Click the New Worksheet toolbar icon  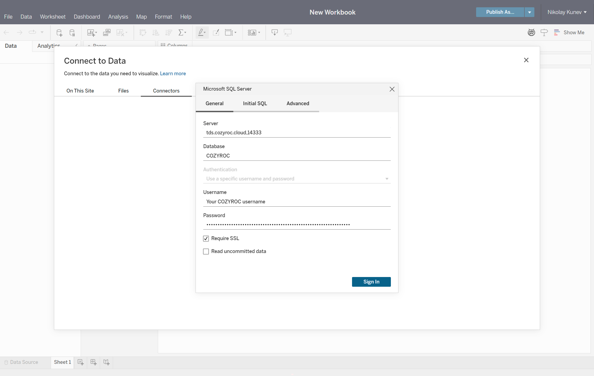[x=91, y=33]
